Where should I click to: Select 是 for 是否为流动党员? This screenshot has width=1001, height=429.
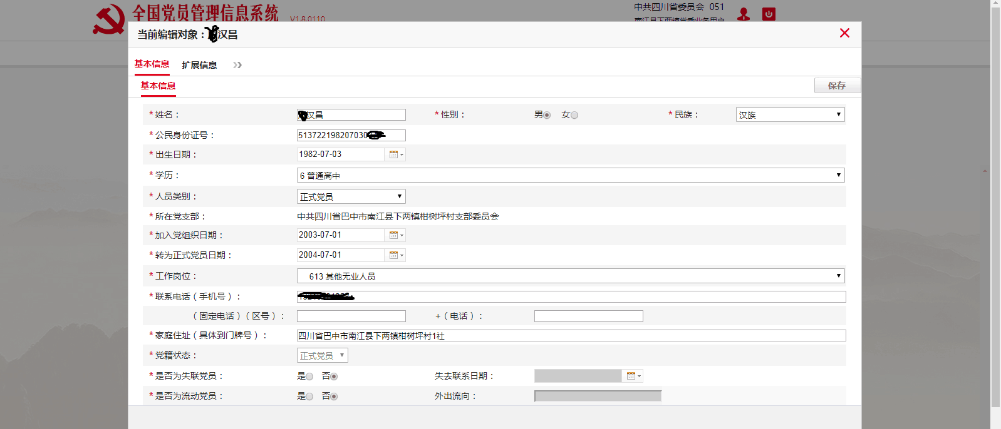(x=309, y=396)
